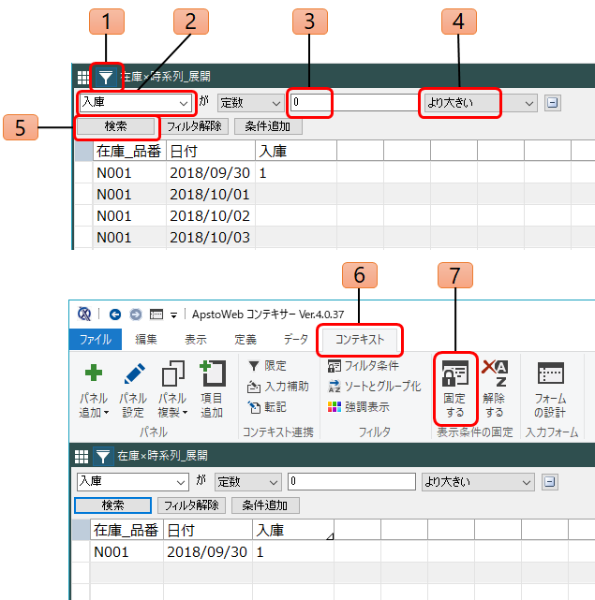
Task: Click 条件追加 button in upper panel
Action: tap(268, 126)
